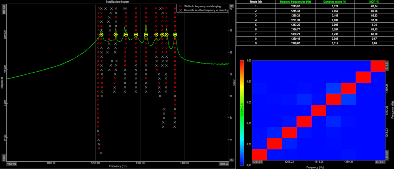The width and height of the screenshot is (394, 169).
Task: Click damping ratio cell 0,110
Action: (x=335, y=44)
